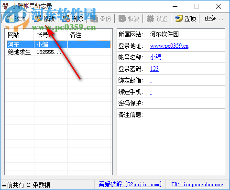Click the 备注信息 label
Image resolution: width=230 pixels, height=190 pixels.
[x=131, y=115]
